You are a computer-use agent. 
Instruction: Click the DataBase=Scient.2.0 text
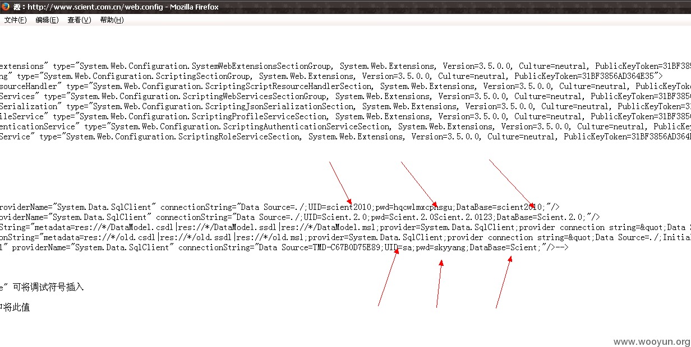tap(540, 217)
